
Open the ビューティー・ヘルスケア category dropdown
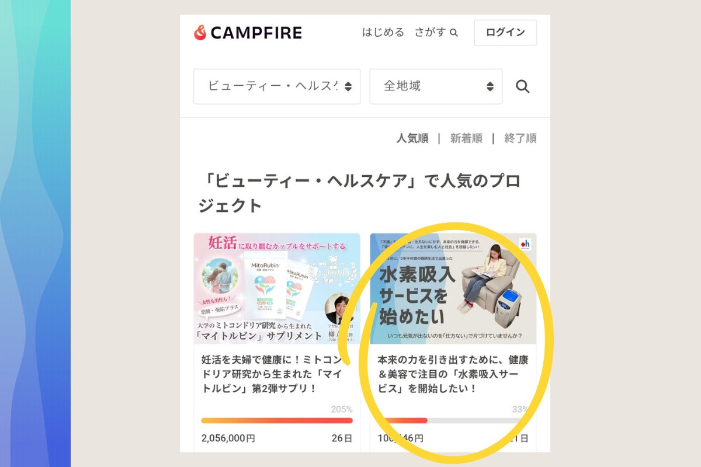tap(277, 86)
